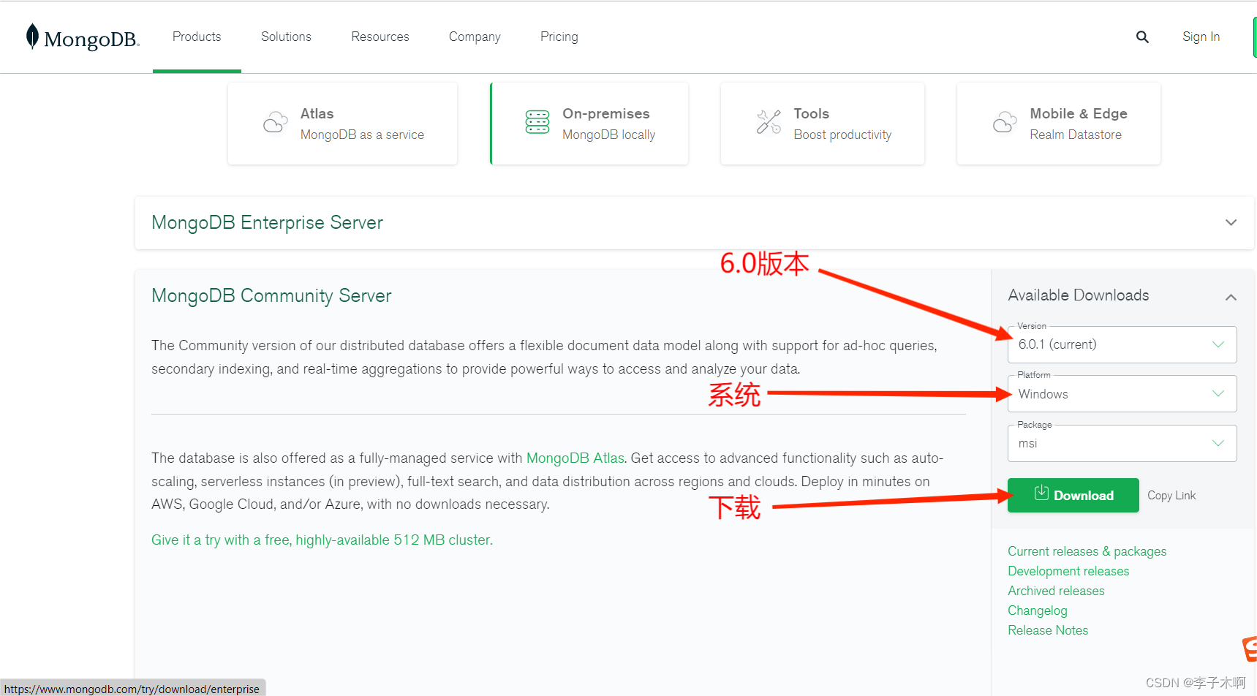Viewport: 1257px width, 696px height.
Task: Click the Available Downloads heading text
Action: coord(1079,295)
